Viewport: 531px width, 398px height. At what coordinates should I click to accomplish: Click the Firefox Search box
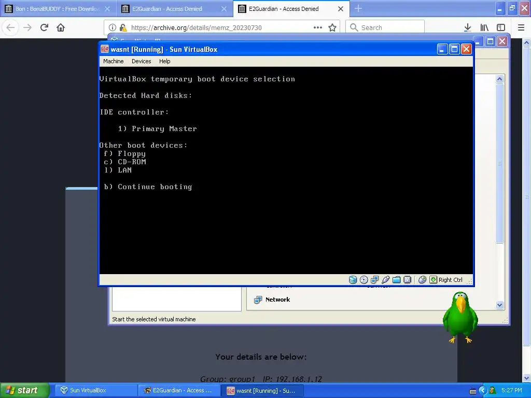385,27
